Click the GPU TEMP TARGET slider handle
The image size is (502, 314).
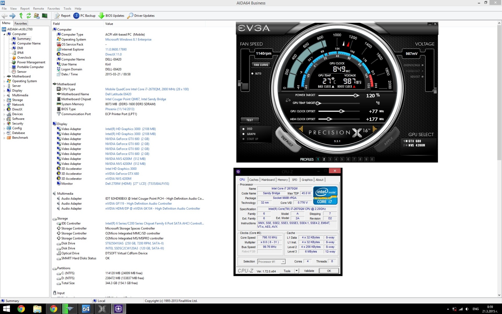tap(318, 103)
